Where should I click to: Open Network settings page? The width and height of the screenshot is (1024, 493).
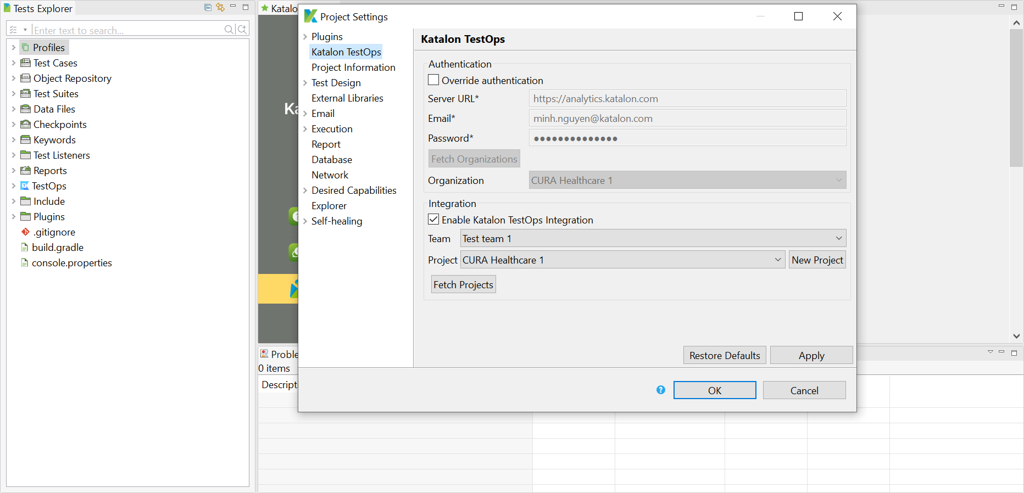click(x=330, y=175)
